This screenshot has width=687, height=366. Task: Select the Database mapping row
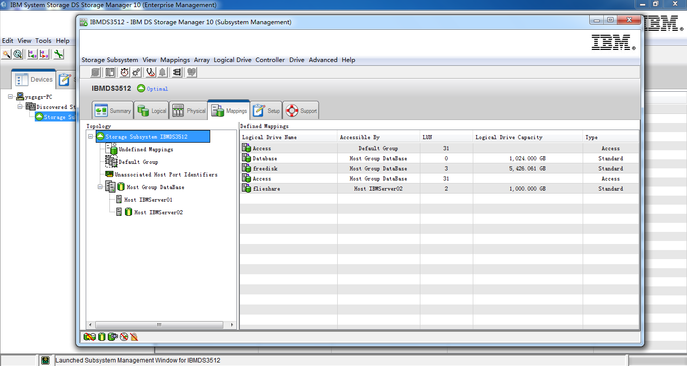click(439, 158)
